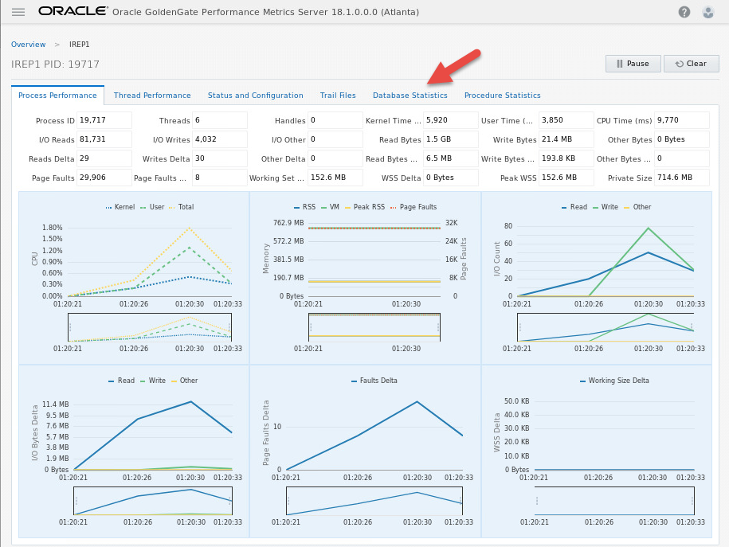Click the I/O Other value field
Image resolution: width=729 pixels, height=547 pixels.
click(335, 139)
